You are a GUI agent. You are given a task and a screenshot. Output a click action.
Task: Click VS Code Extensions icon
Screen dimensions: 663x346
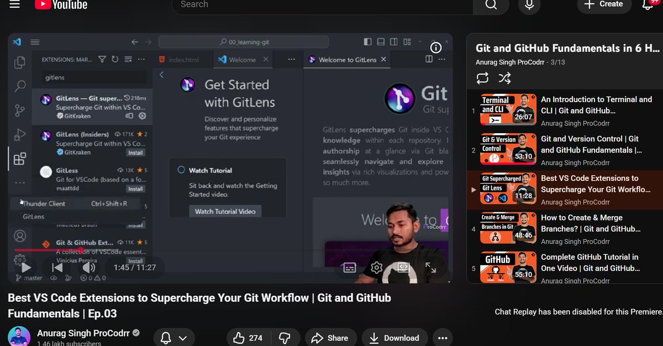point(20,159)
